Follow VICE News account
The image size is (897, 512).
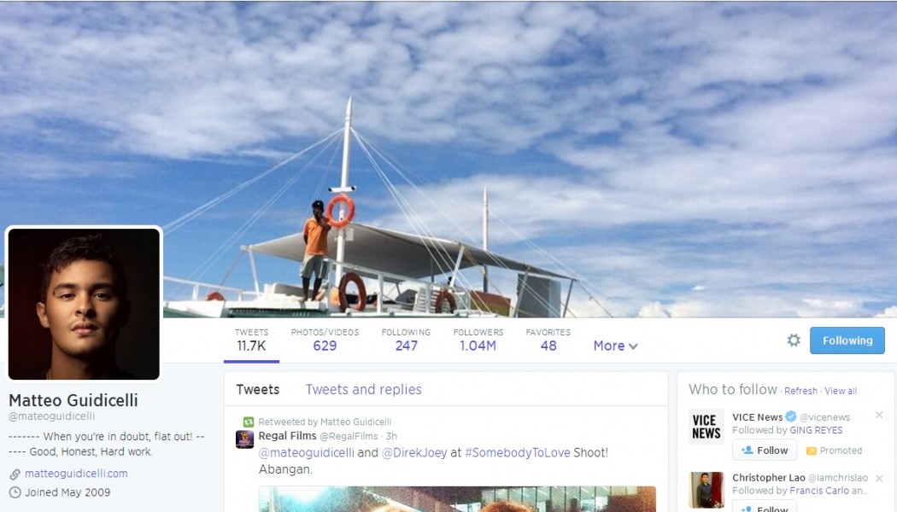click(765, 451)
